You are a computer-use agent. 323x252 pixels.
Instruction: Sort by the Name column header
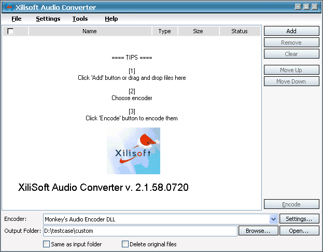coord(90,31)
